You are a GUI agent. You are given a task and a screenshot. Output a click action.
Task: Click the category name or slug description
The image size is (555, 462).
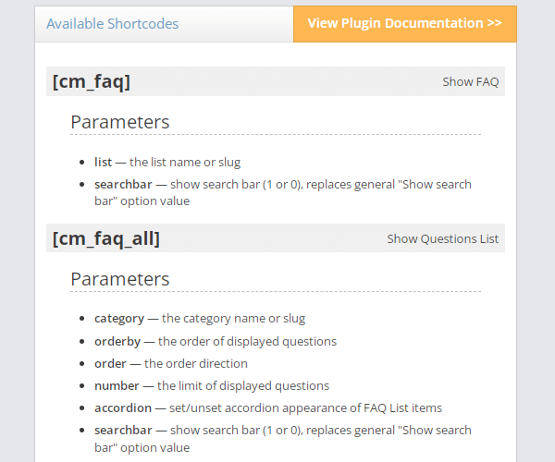(234, 319)
